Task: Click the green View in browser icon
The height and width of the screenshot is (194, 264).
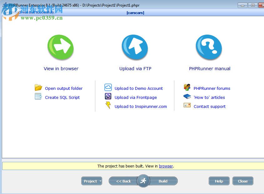Action: 61,47
